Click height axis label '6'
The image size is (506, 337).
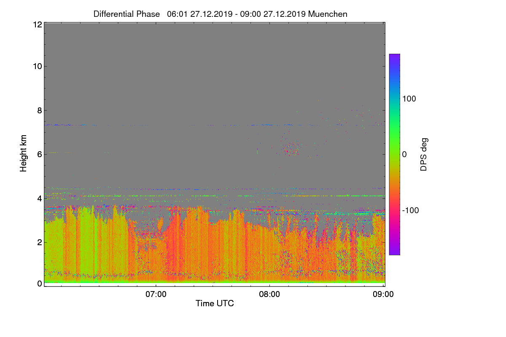(39, 154)
